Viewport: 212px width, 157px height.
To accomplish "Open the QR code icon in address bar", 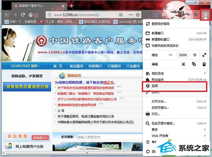I will 121,15.
